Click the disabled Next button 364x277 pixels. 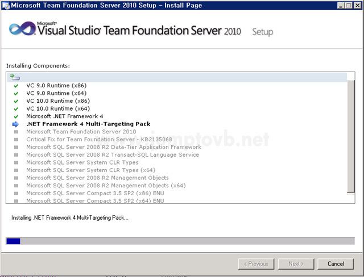(296, 264)
